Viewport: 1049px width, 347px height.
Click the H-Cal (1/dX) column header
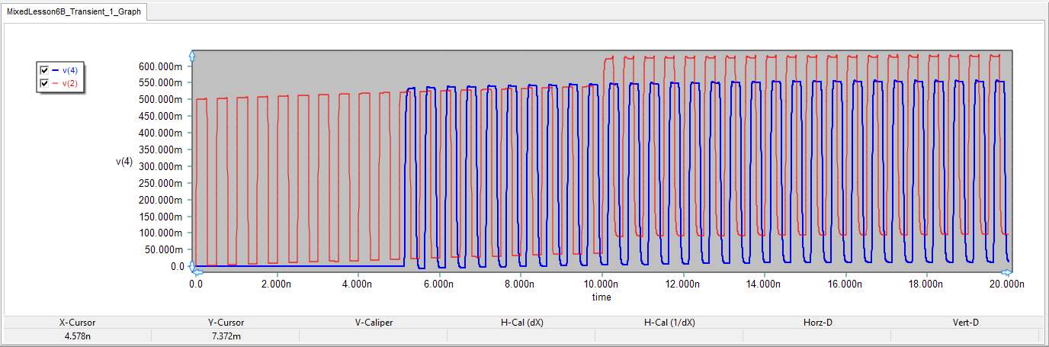pyautogui.click(x=669, y=323)
